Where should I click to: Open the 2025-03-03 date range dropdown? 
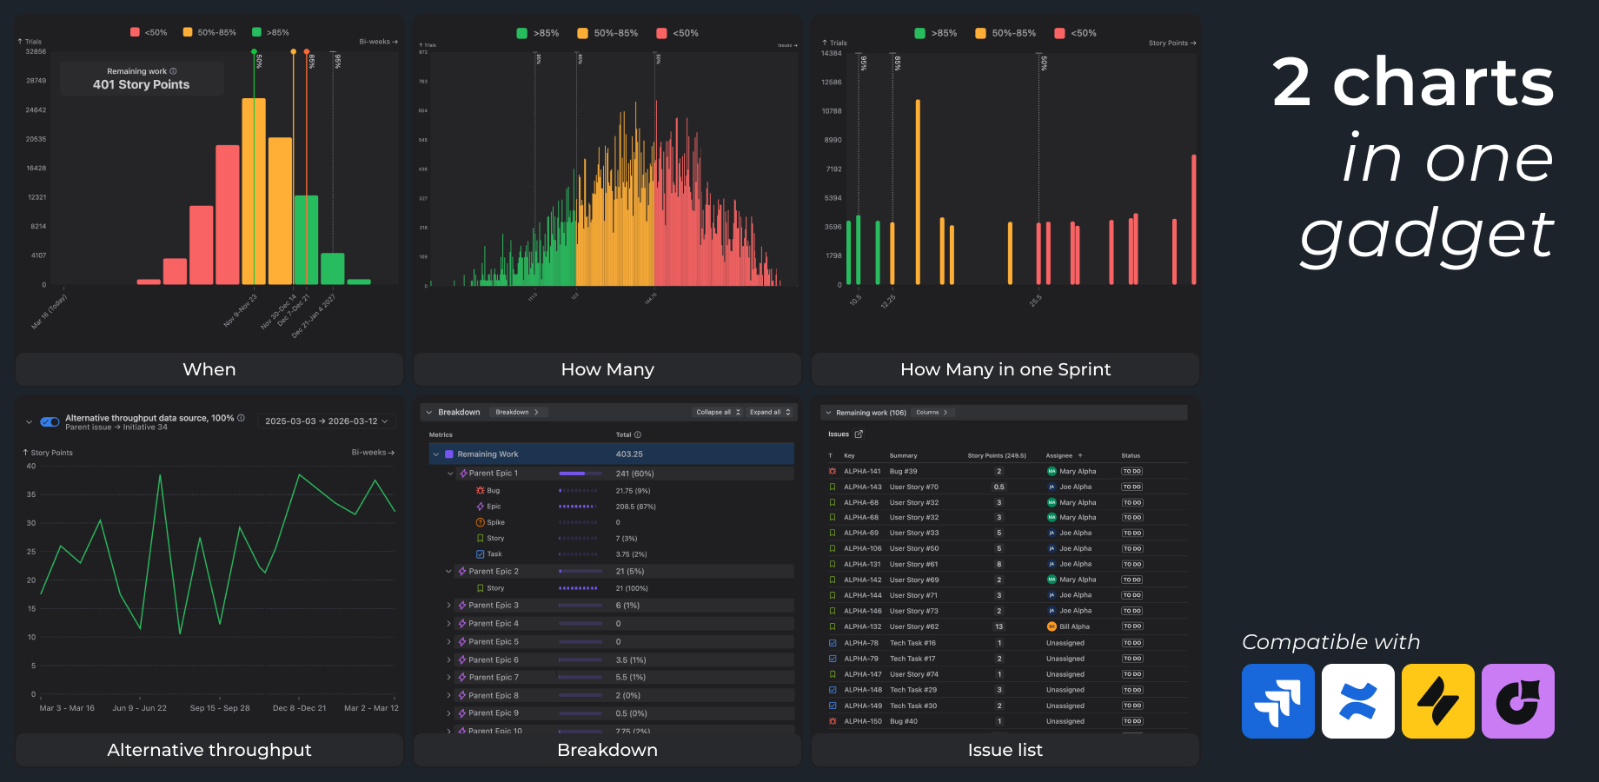pos(326,421)
